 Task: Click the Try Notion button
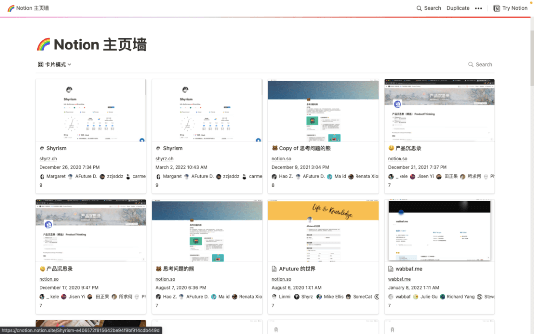point(514,8)
